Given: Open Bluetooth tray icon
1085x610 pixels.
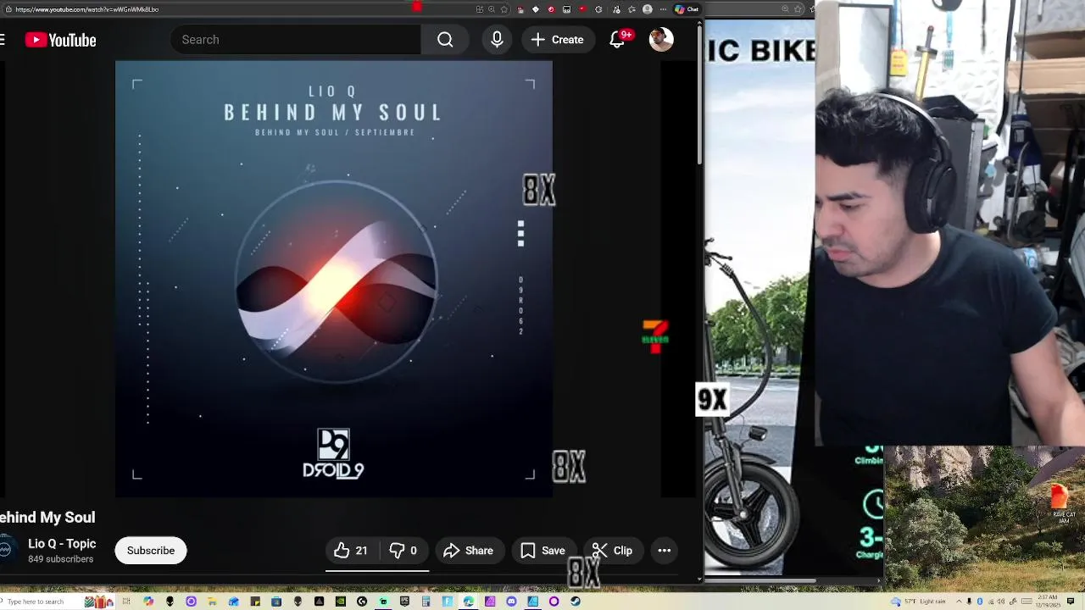Looking at the screenshot, I should tap(980, 602).
